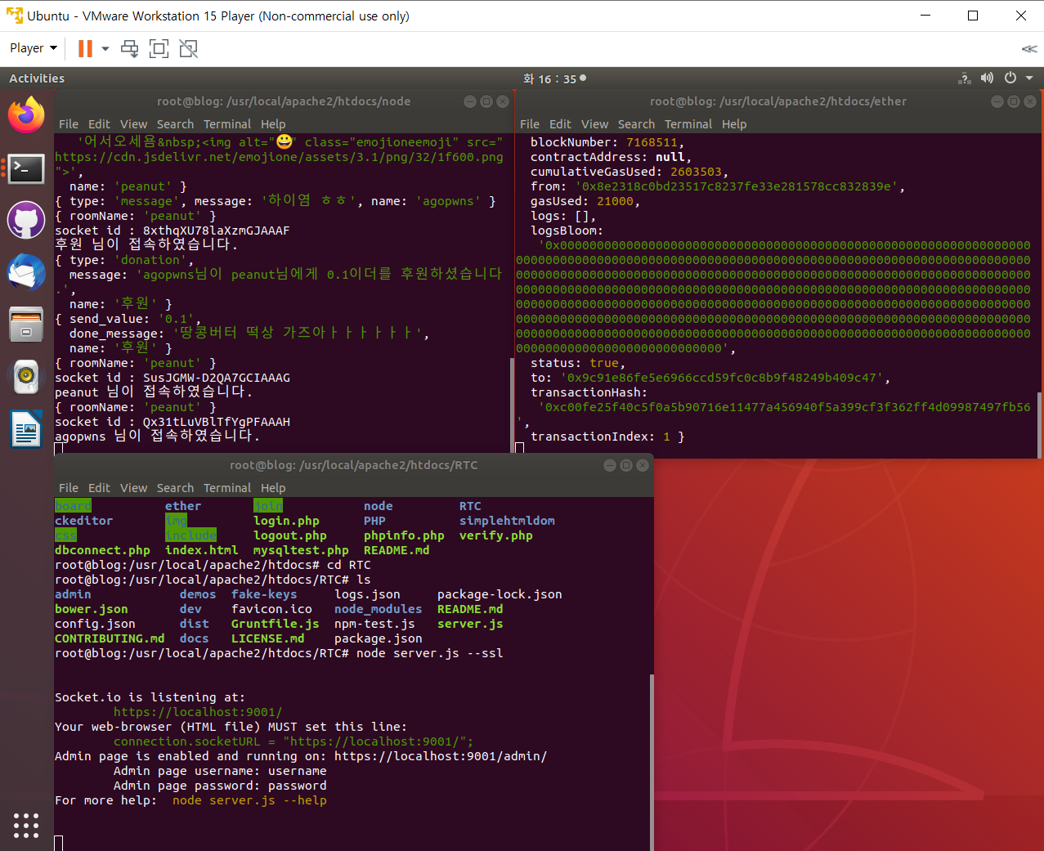Open the Activities overview
1044x851 pixels.
(37, 78)
